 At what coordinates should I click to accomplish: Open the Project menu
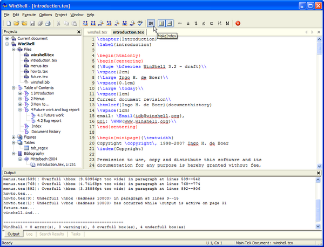(61, 15)
